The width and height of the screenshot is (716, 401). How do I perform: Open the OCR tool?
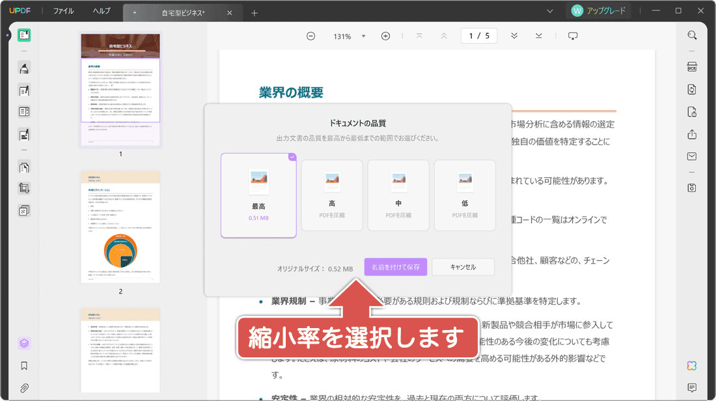(x=692, y=66)
